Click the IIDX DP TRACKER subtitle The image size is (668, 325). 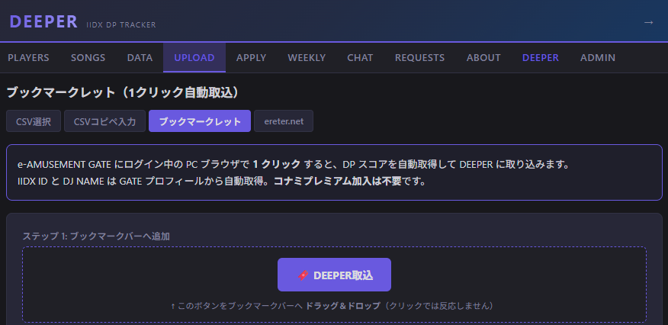pyautogui.click(x=121, y=25)
